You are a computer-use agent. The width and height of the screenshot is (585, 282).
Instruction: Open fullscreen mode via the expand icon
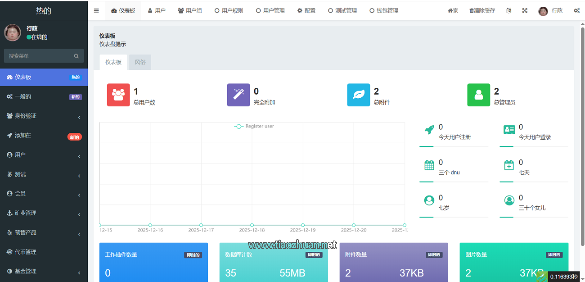525,11
